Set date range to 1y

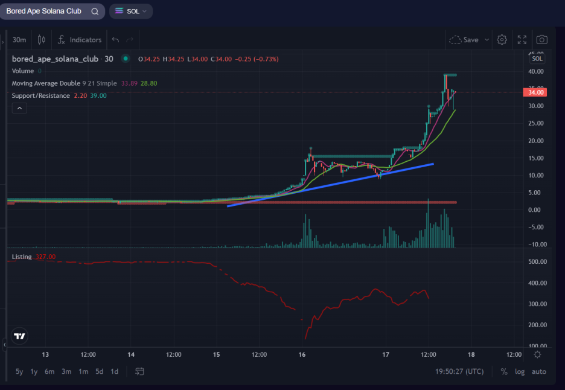(34, 371)
